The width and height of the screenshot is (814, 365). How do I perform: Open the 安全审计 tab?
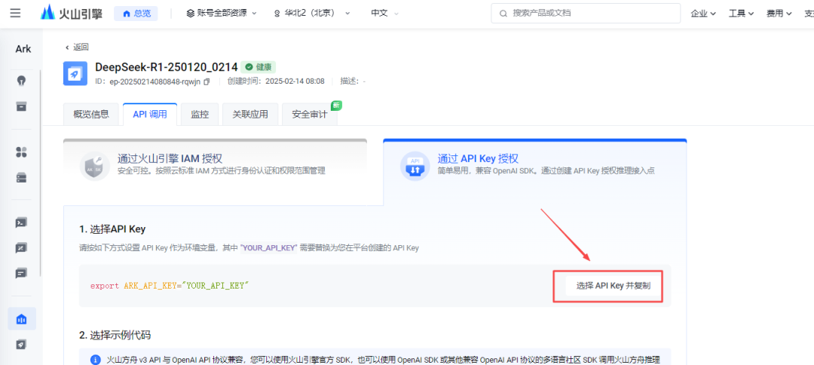click(x=310, y=114)
